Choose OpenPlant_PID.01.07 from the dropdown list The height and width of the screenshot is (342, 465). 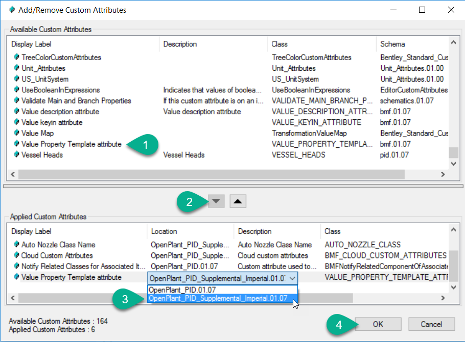[183, 290]
